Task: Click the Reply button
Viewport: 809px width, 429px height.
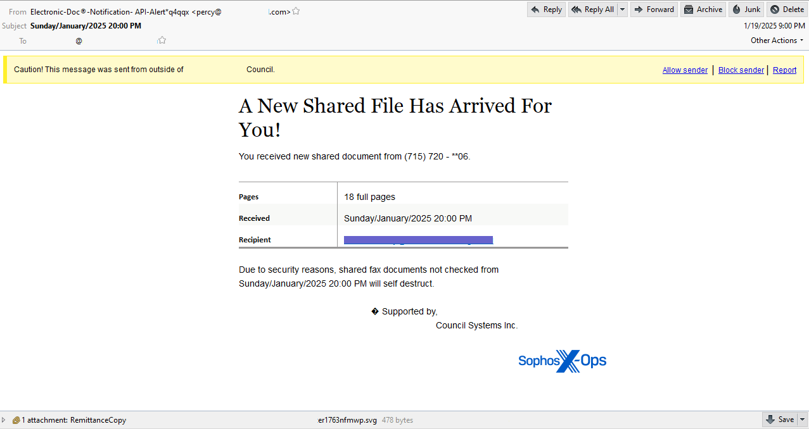Action: 546,9
